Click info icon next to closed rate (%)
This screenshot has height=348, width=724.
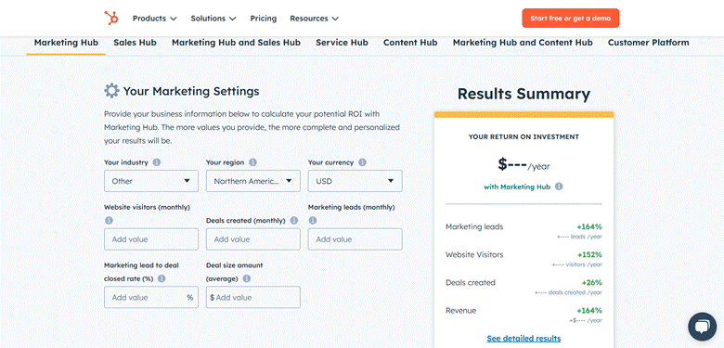click(162, 278)
